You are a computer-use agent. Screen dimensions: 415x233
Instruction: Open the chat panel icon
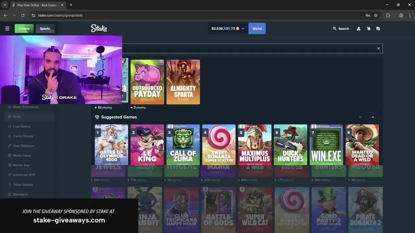(378, 28)
